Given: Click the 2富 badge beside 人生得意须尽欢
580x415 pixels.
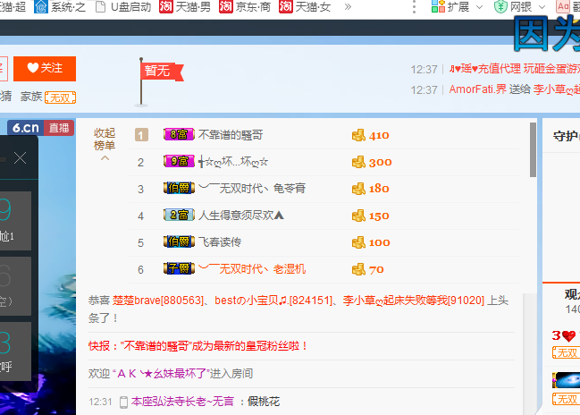Looking at the screenshot, I should pyautogui.click(x=179, y=215).
